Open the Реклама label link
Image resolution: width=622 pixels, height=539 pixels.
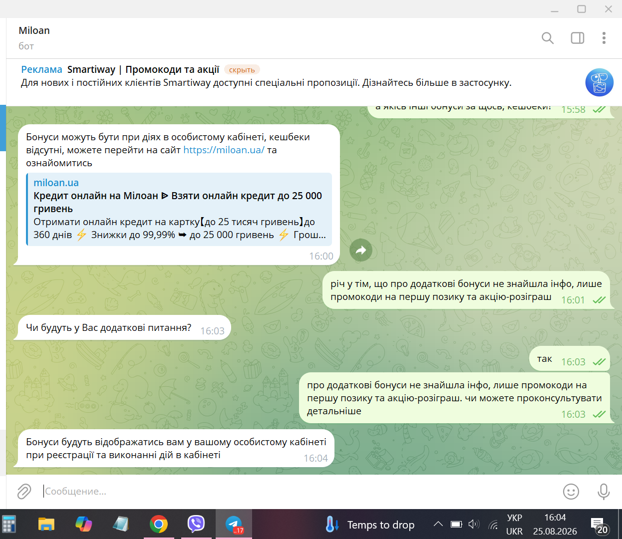[41, 69]
